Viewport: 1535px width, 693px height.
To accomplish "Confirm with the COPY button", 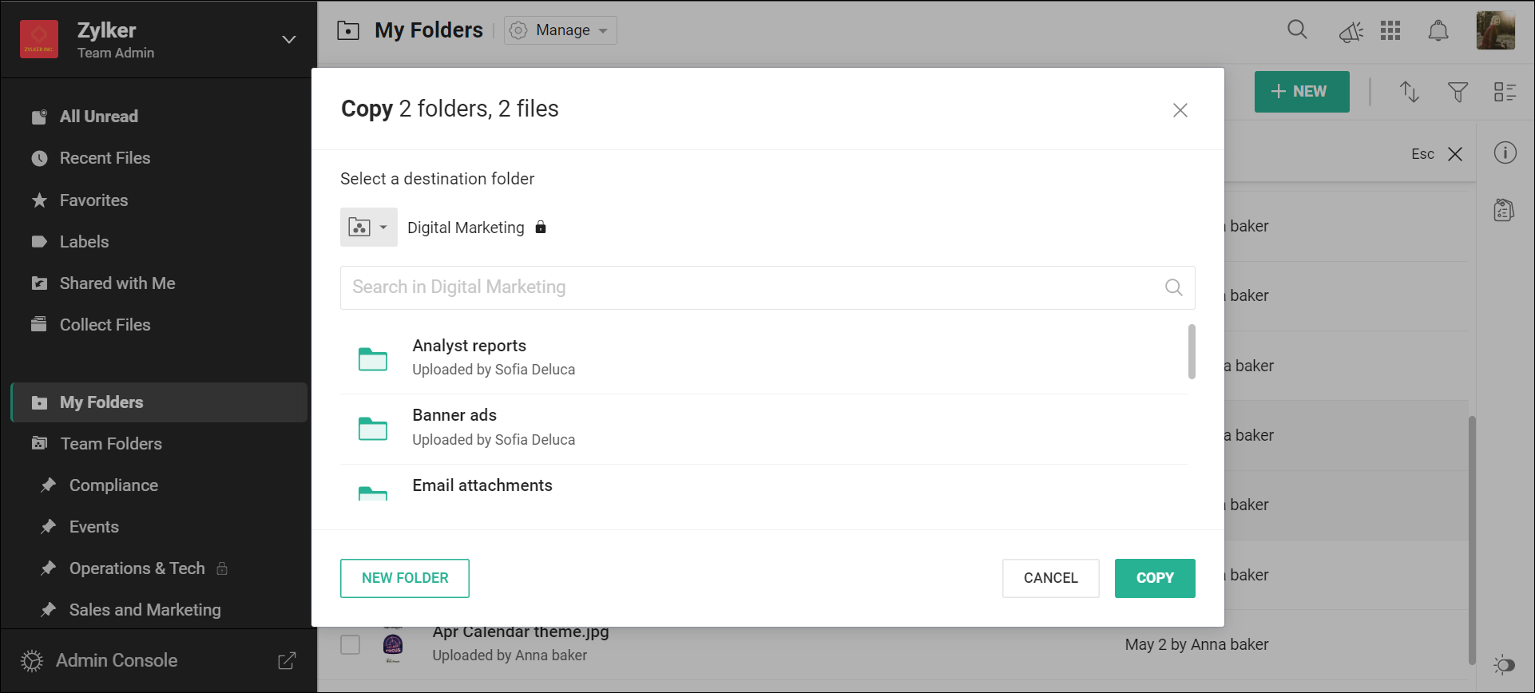I will coord(1154,578).
